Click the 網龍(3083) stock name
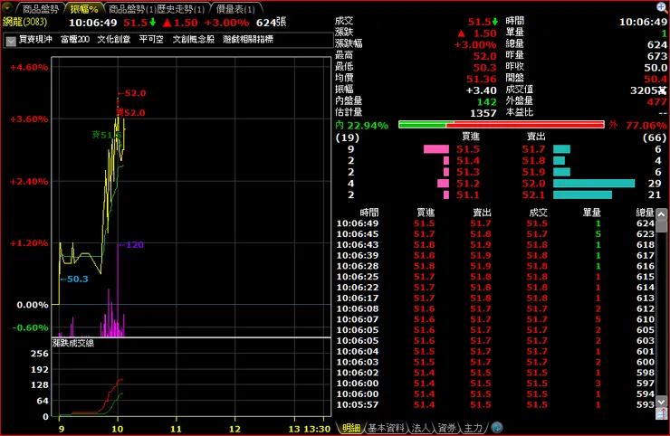The image size is (670, 436). tap(24, 22)
